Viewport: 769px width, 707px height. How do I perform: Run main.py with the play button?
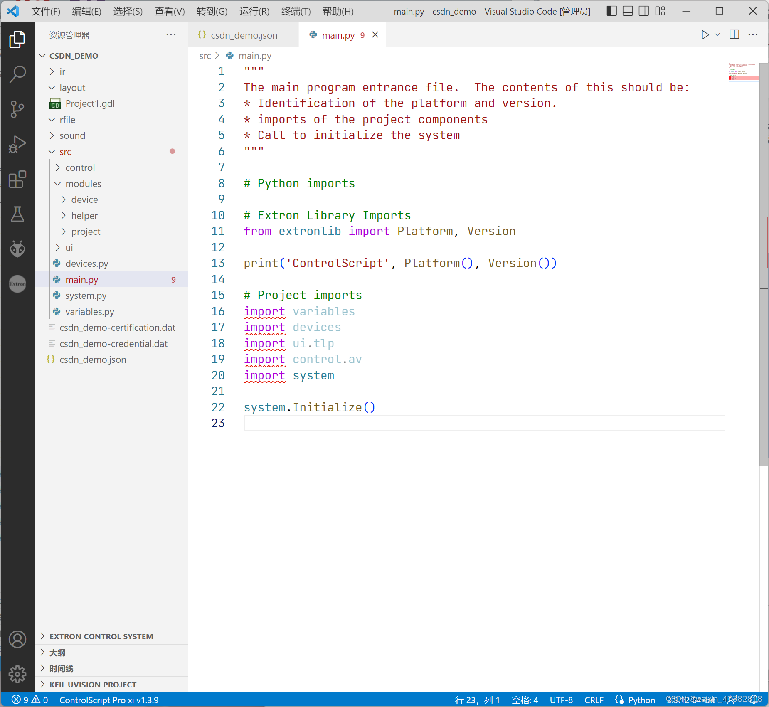point(705,35)
